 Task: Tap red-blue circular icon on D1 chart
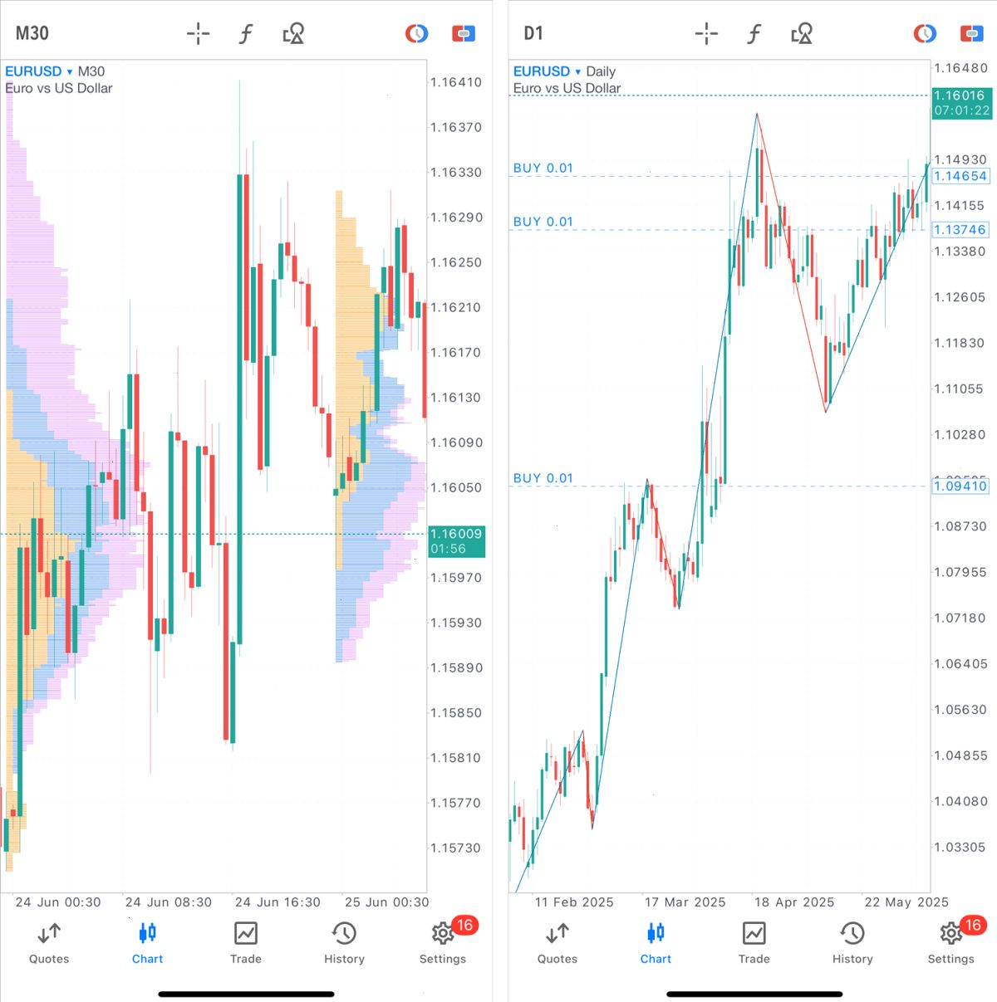click(925, 34)
